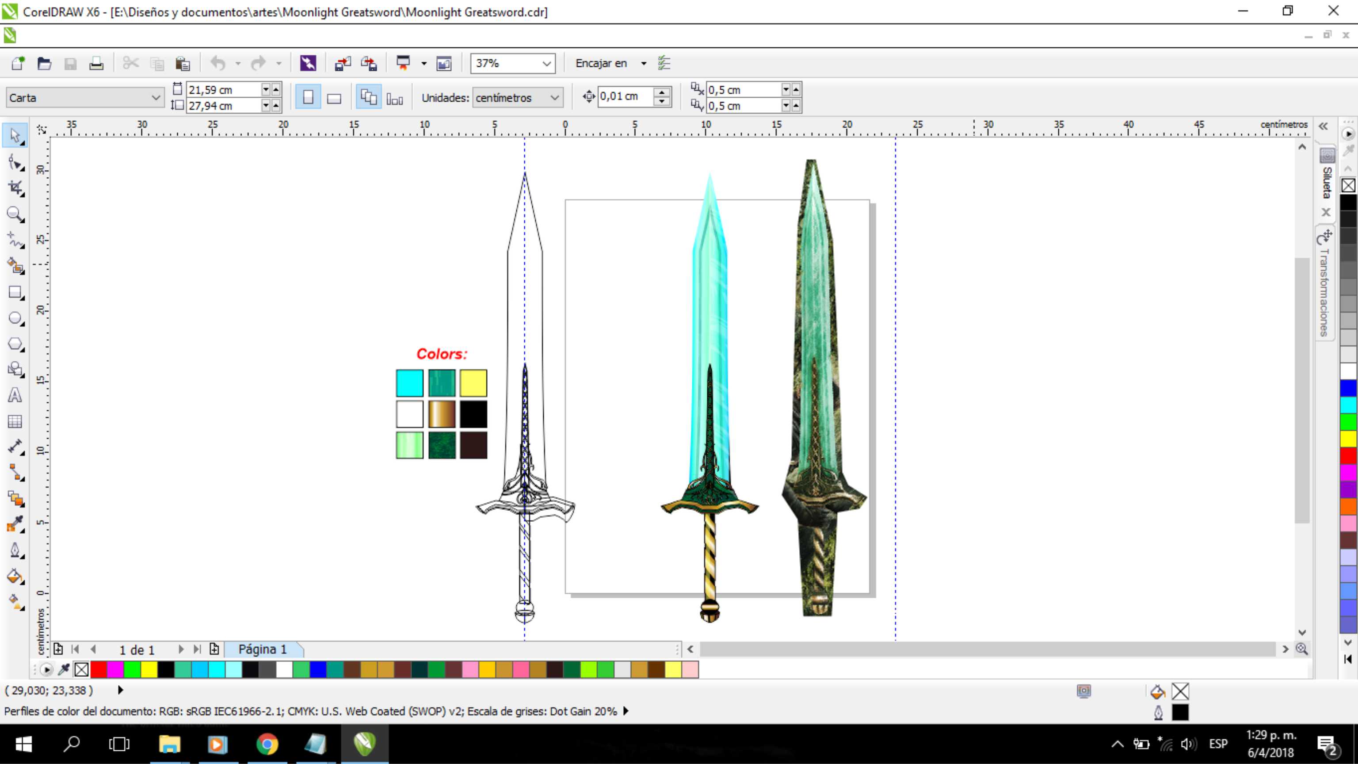Open Chrome from the taskbar
The height and width of the screenshot is (764, 1358).
267,744
